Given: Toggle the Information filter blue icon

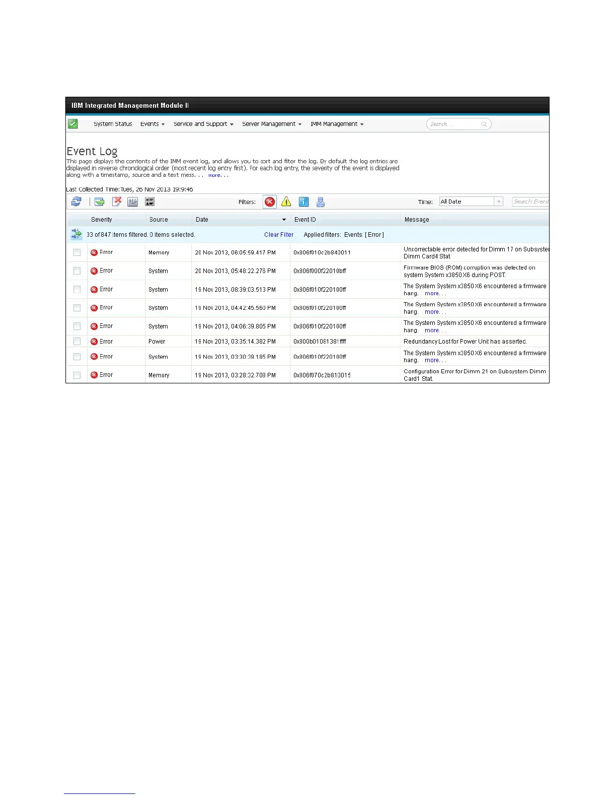Looking at the screenshot, I should (x=303, y=202).
